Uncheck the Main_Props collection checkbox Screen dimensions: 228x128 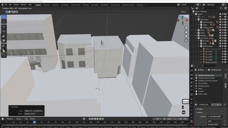click(220, 20)
